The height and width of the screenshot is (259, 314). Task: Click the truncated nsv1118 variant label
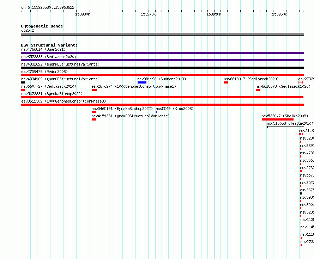(x=307, y=234)
